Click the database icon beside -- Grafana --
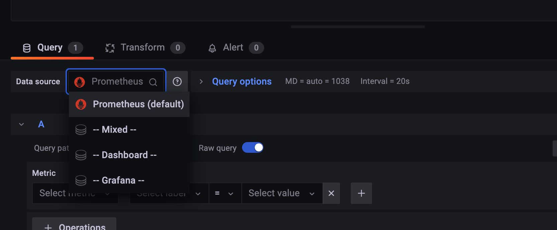 point(81,181)
